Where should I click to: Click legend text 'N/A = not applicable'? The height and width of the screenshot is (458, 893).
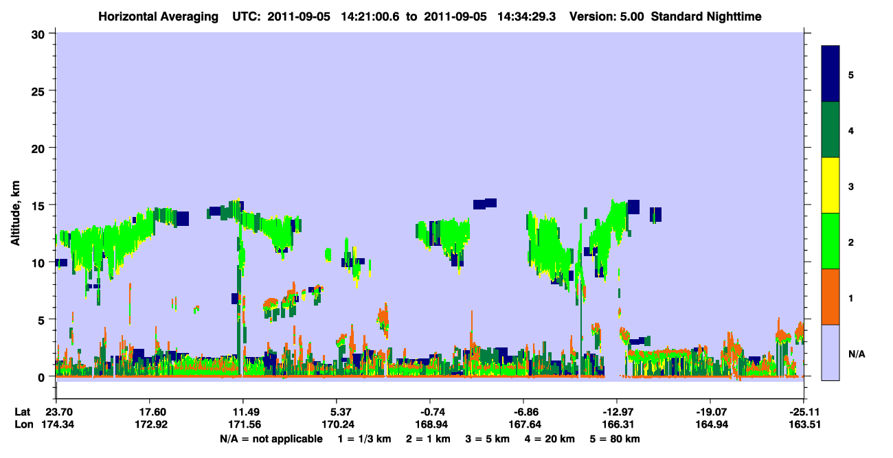tap(271, 439)
